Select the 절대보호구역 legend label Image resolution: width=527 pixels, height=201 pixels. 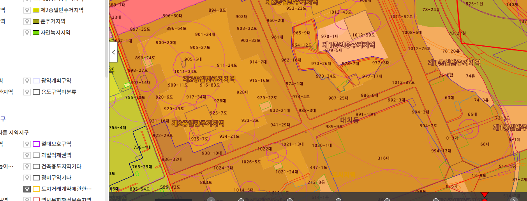tap(56, 144)
